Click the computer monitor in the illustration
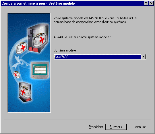 point(40,70)
